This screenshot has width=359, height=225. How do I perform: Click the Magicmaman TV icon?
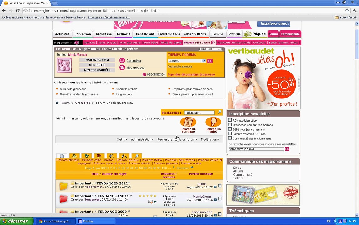point(77,42)
